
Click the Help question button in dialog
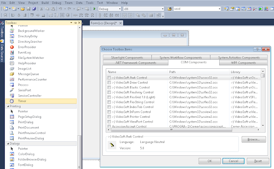257,50
